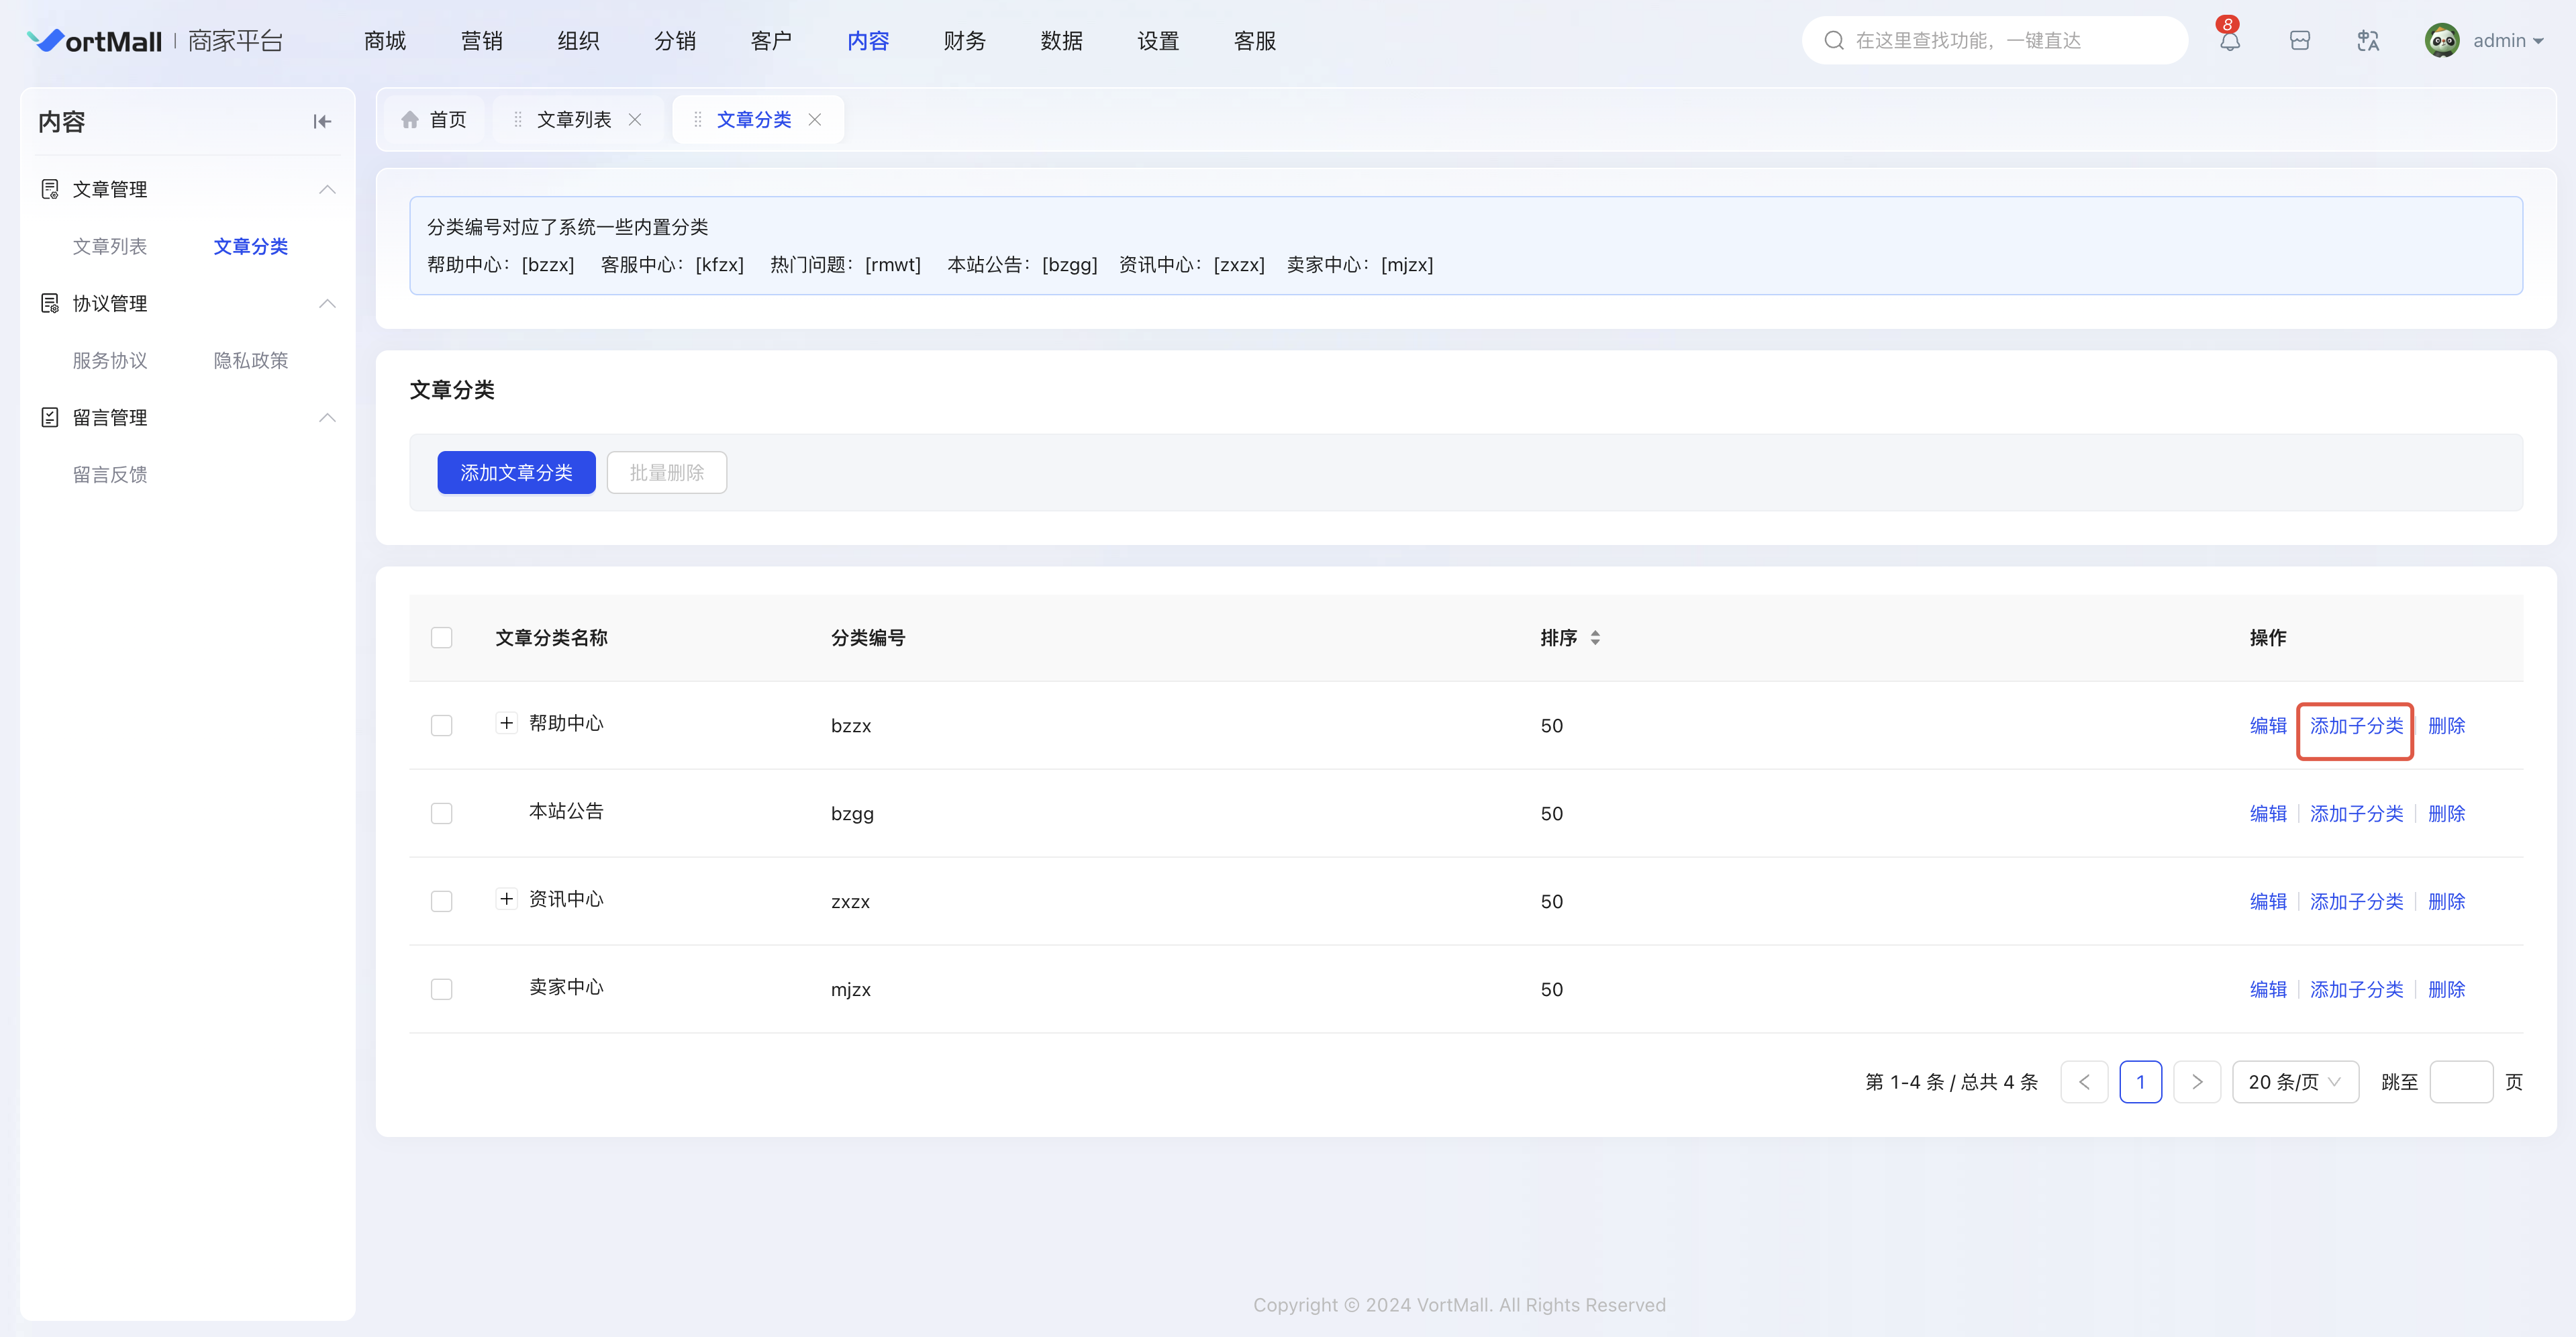The image size is (2576, 1337).
Task: Open the 营销 top menu
Action: click(x=481, y=41)
